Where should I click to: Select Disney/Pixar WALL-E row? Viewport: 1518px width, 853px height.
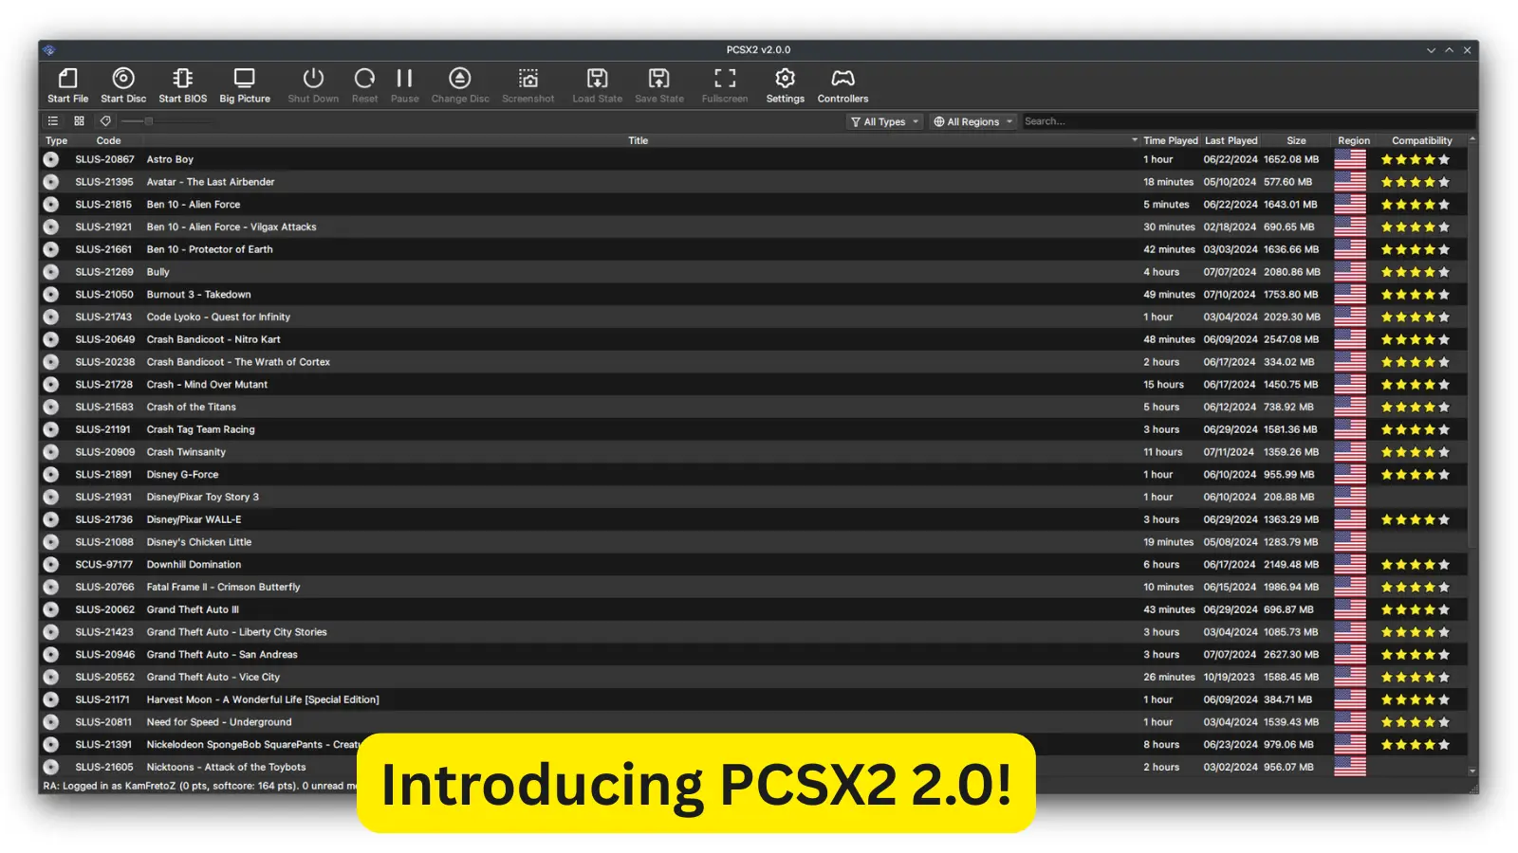753,519
